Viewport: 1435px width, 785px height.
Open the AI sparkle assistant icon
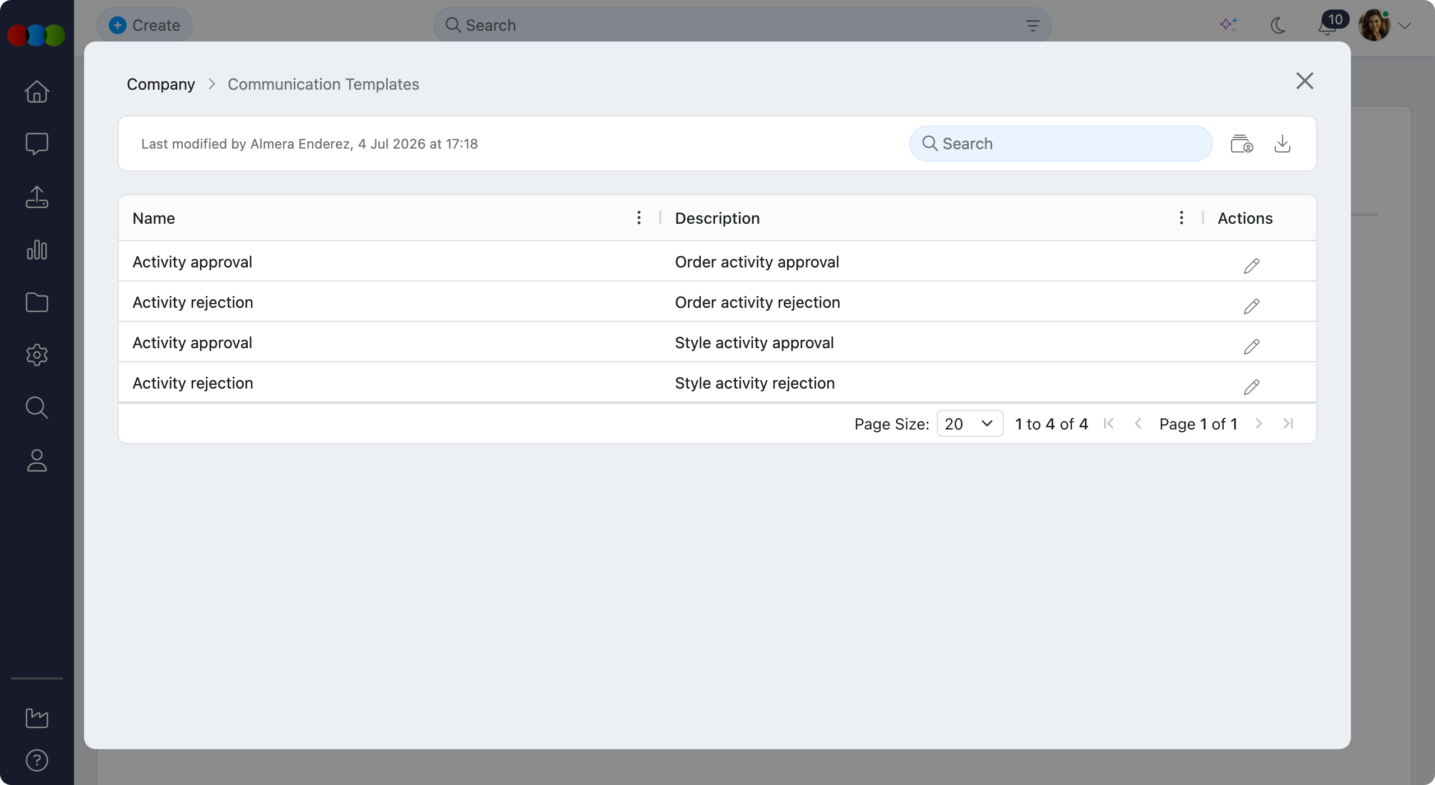click(x=1229, y=25)
